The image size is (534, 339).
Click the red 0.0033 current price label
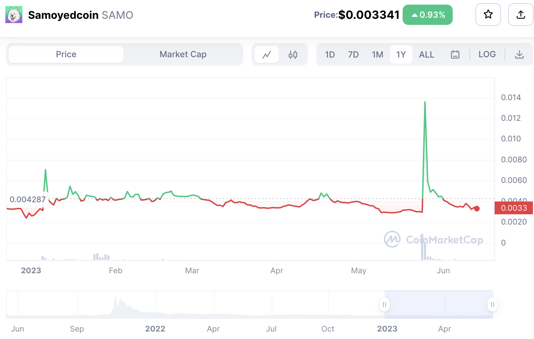pos(514,208)
